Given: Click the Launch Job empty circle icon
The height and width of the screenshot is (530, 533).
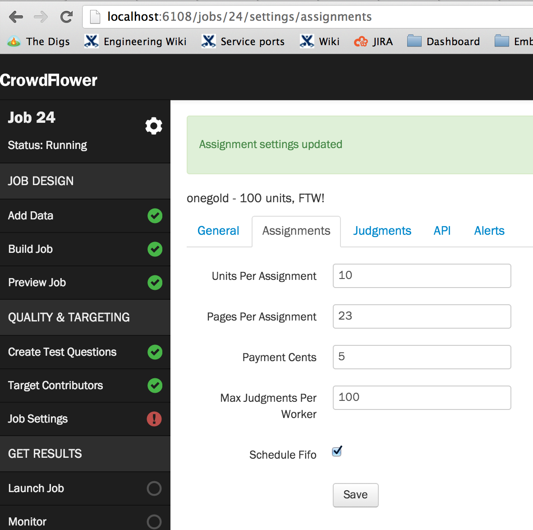Looking at the screenshot, I should (154, 488).
